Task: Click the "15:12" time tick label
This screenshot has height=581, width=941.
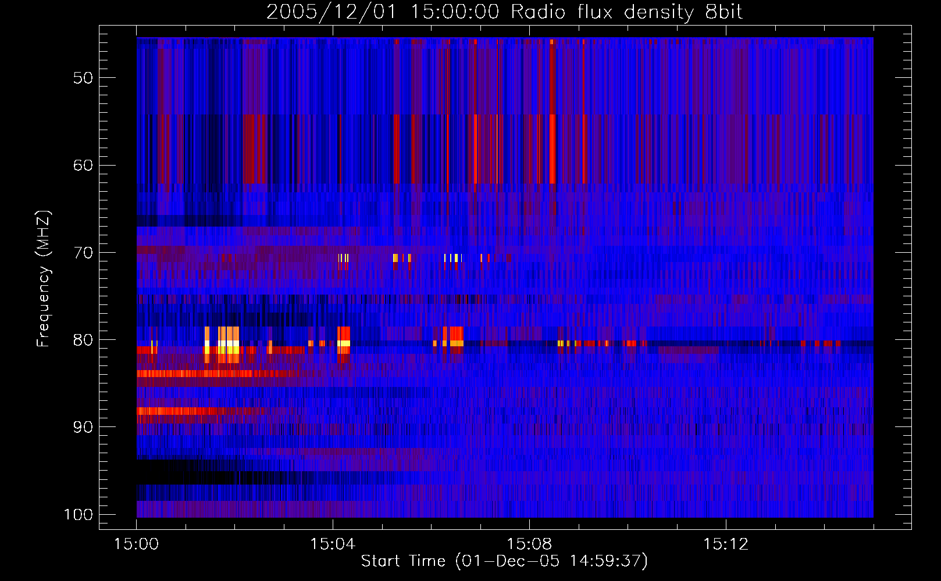Action: click(x=726, y=544)
